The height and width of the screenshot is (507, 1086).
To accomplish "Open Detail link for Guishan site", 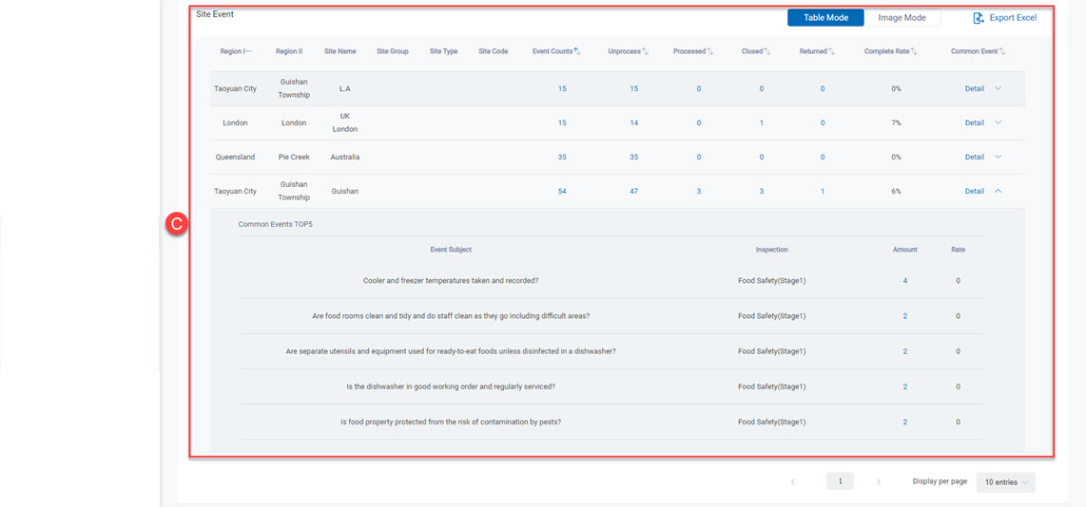I will pos(974,192).
